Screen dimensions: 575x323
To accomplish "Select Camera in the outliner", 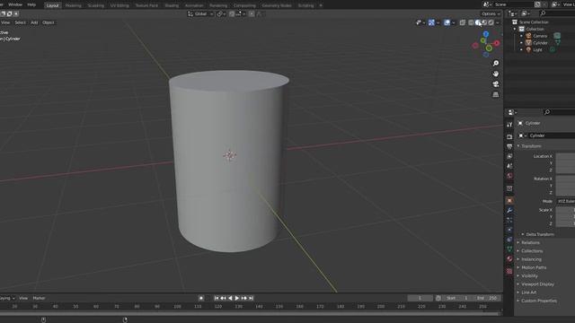I will point(540,36).
